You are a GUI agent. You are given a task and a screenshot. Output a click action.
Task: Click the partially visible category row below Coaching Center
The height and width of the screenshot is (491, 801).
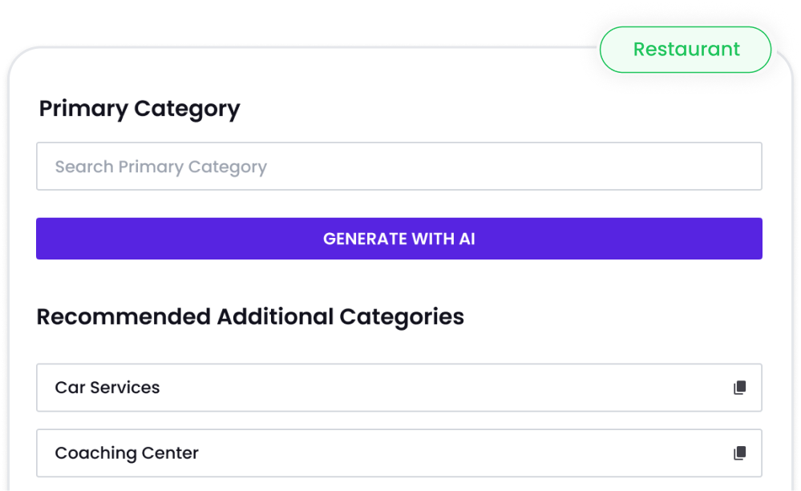(x=399, y=487)
